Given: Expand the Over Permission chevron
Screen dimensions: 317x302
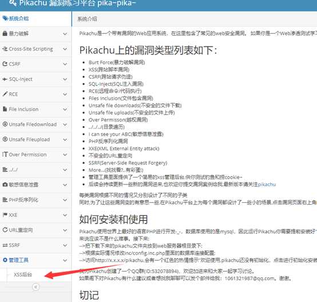Looking at the screenshot, I should [65, 155].
